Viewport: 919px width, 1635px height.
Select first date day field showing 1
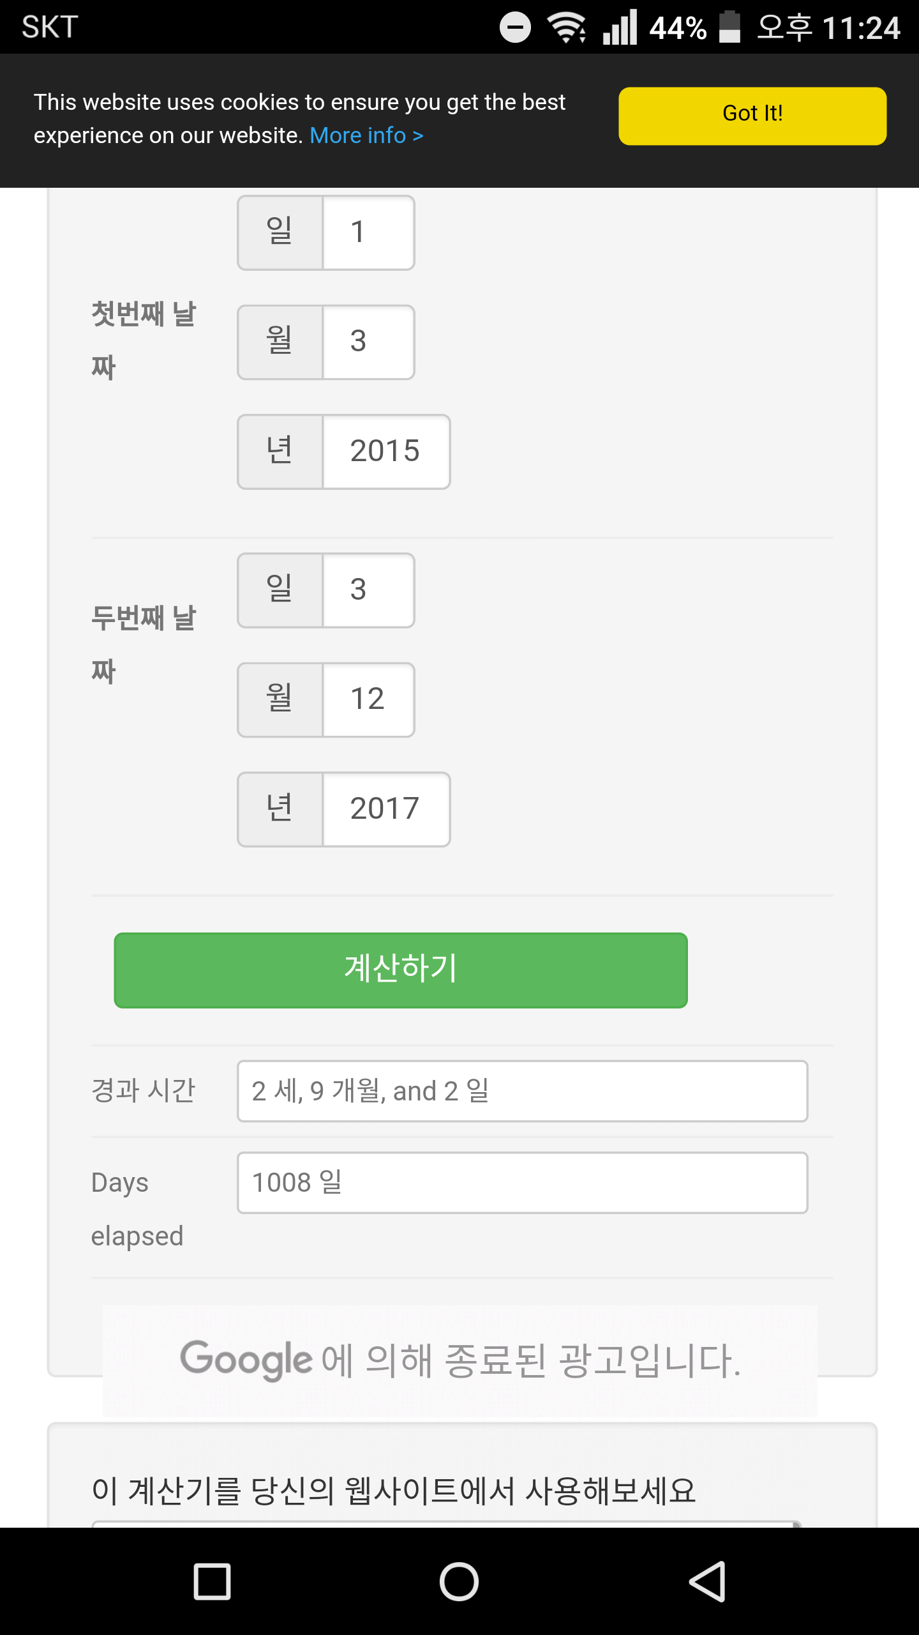click(x=368, y=232)
